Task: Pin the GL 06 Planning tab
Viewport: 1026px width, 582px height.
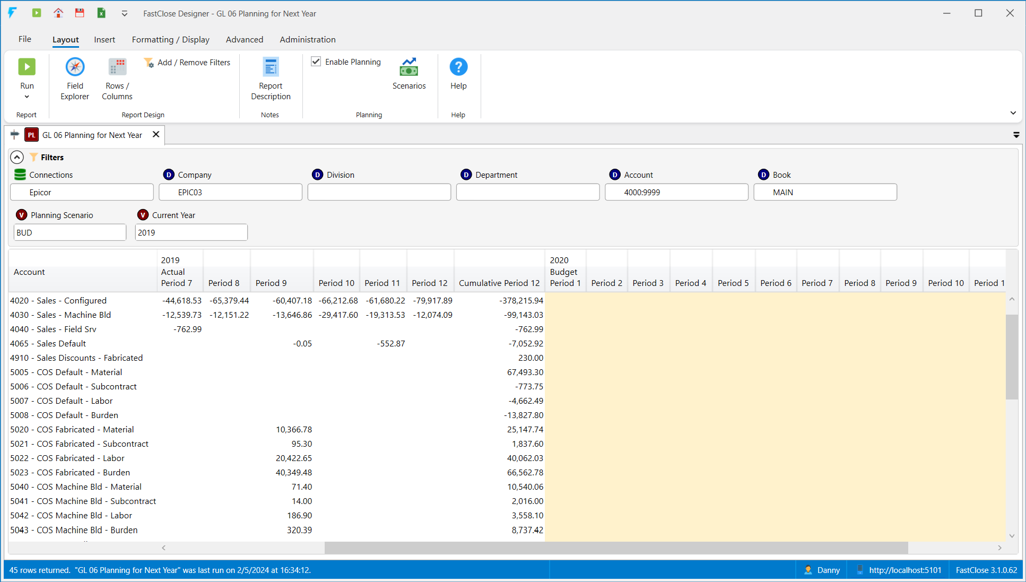Action: coord(15,135)
